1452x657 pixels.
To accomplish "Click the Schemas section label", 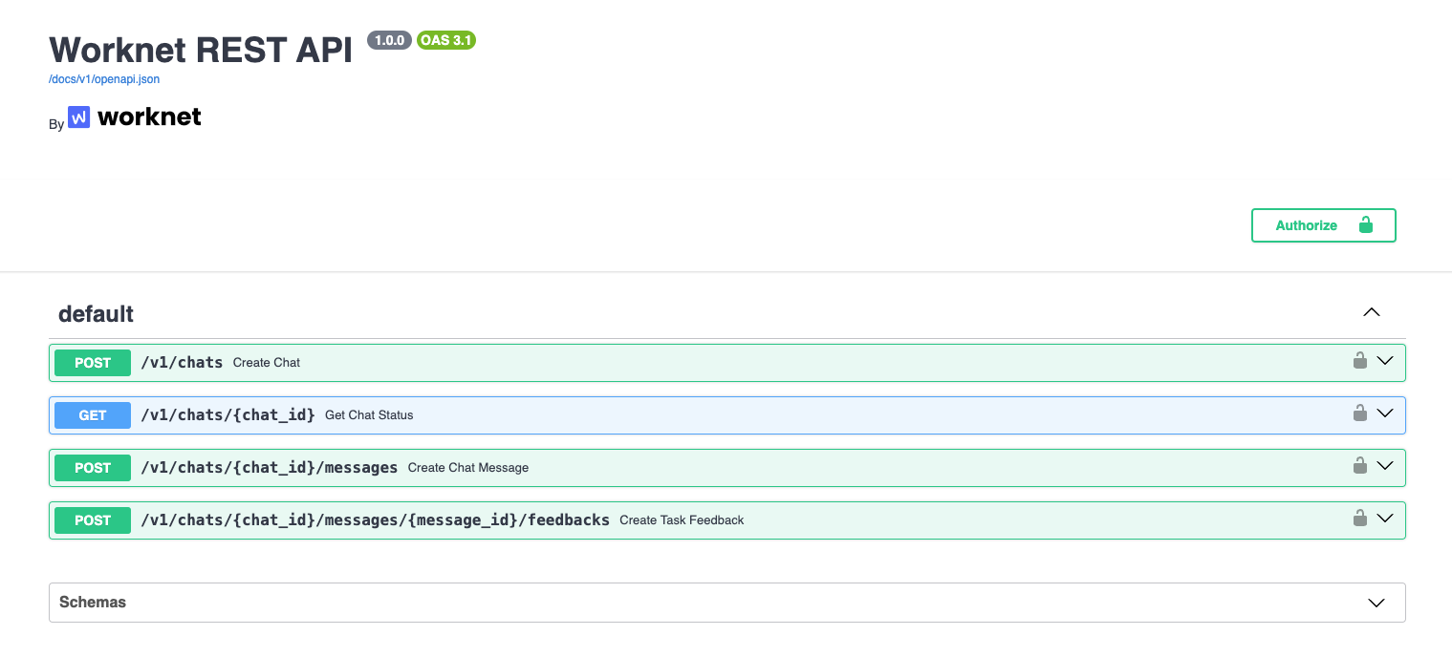I will [93, 603].
